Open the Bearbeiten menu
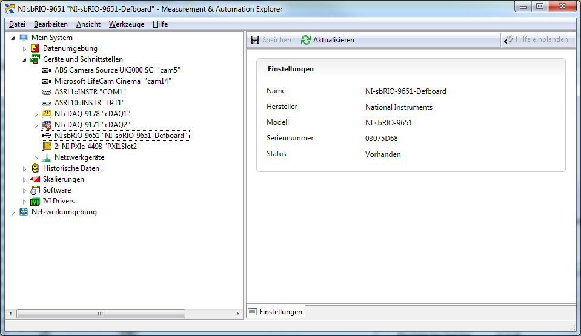Viewport: 581px width, 336px height. (x=51, y=24)
